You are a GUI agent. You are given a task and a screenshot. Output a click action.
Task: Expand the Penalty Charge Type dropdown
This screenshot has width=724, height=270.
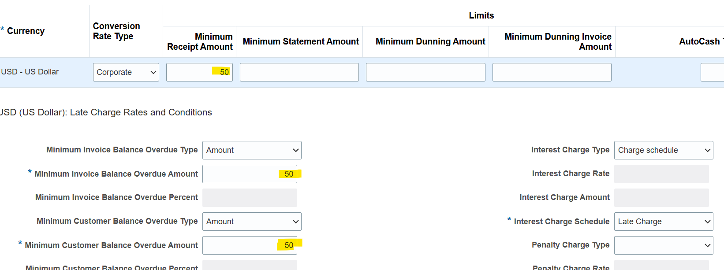tap(663, 245)
